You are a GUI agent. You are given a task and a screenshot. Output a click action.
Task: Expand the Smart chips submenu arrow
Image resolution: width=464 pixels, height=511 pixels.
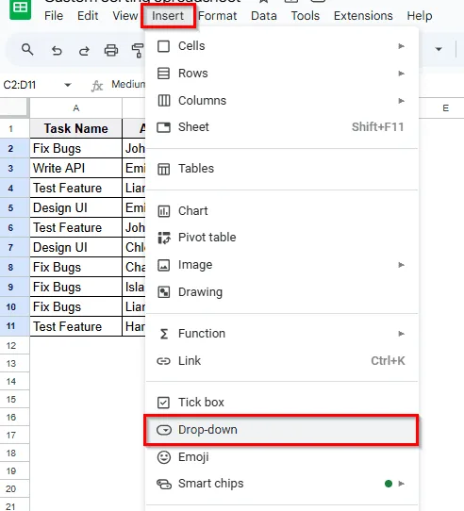click(401, 484)
